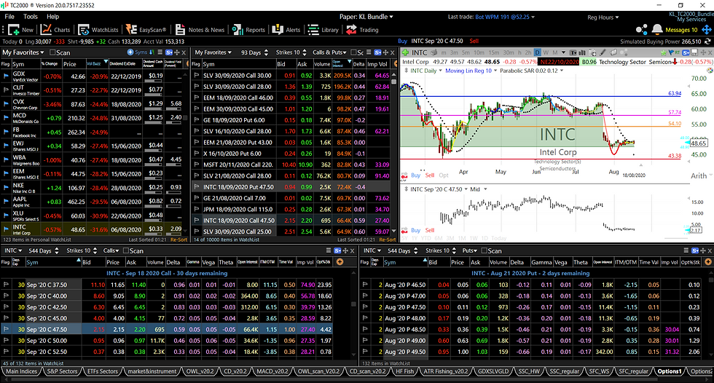Toggle Scan checkbox in options Calls & Puts panel

pyautogui.click(x=353, y=52)
